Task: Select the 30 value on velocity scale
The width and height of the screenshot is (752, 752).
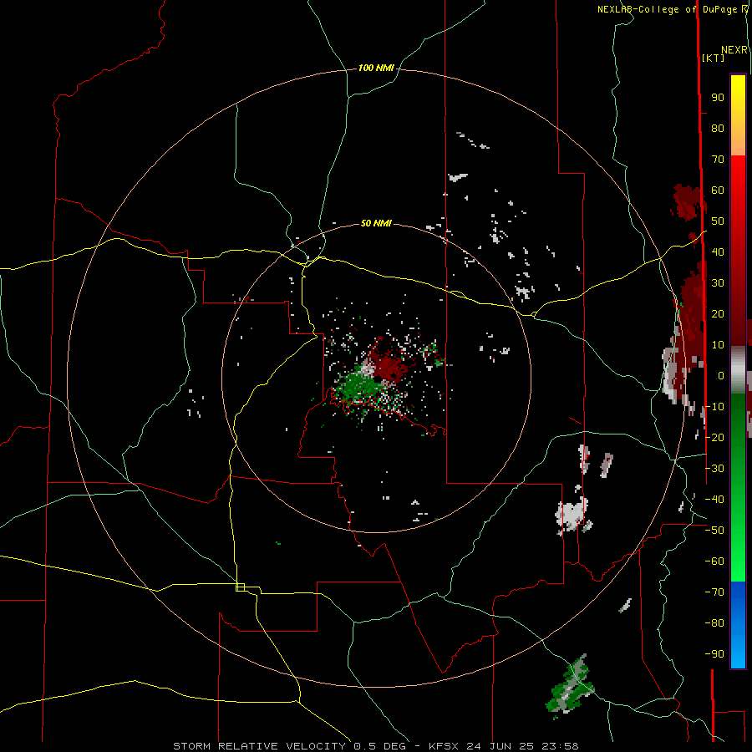Action: [x=718, y=283]
